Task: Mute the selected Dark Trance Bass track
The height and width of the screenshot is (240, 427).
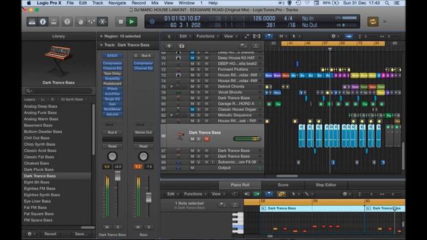Action: [192, 139]
